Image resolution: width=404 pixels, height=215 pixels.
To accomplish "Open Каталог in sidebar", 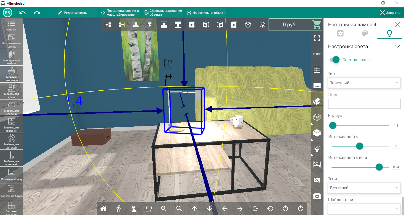I will 12,26.
